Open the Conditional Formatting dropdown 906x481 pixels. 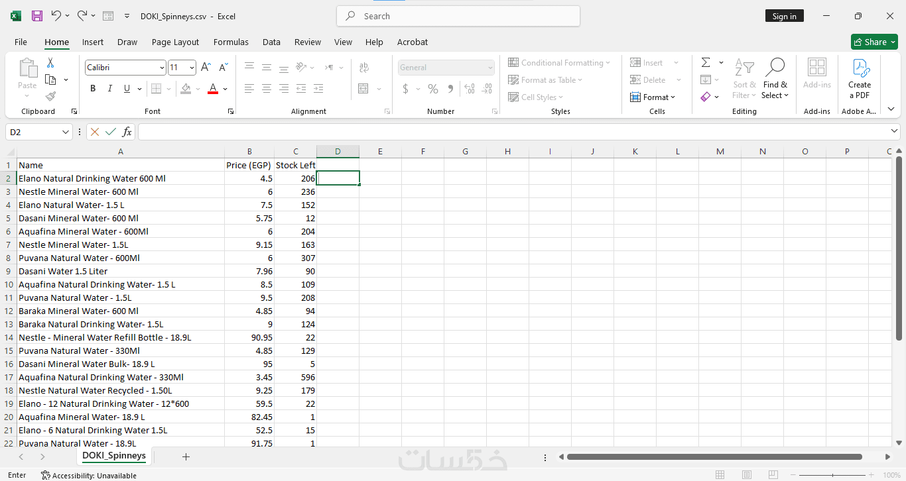click(x=560, y=62)
